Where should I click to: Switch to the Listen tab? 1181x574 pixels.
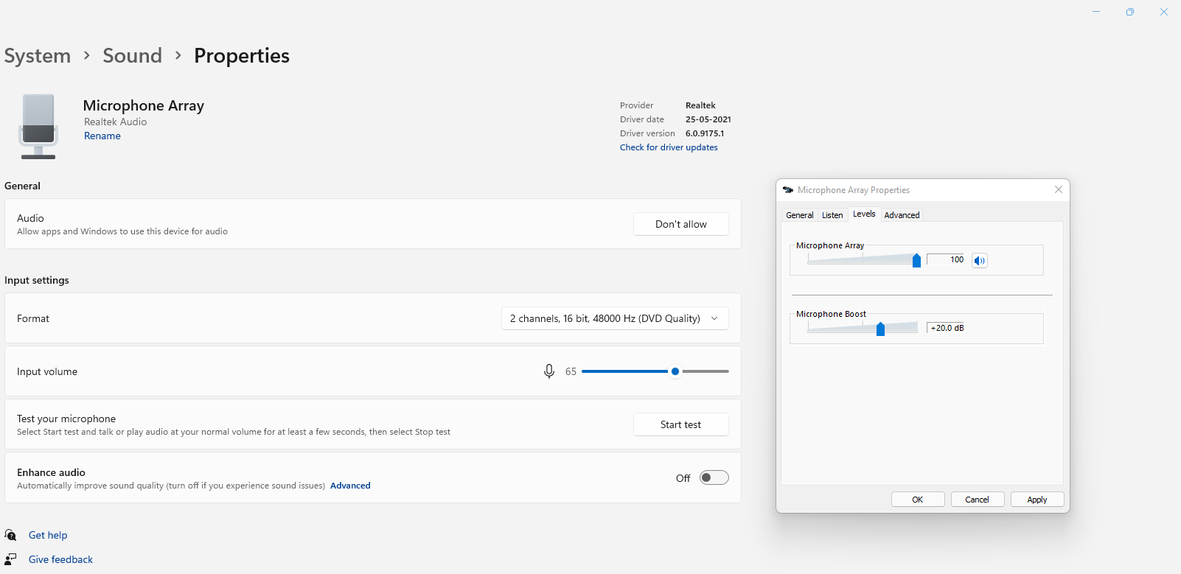pyautogui.click(x=832, y=215)
